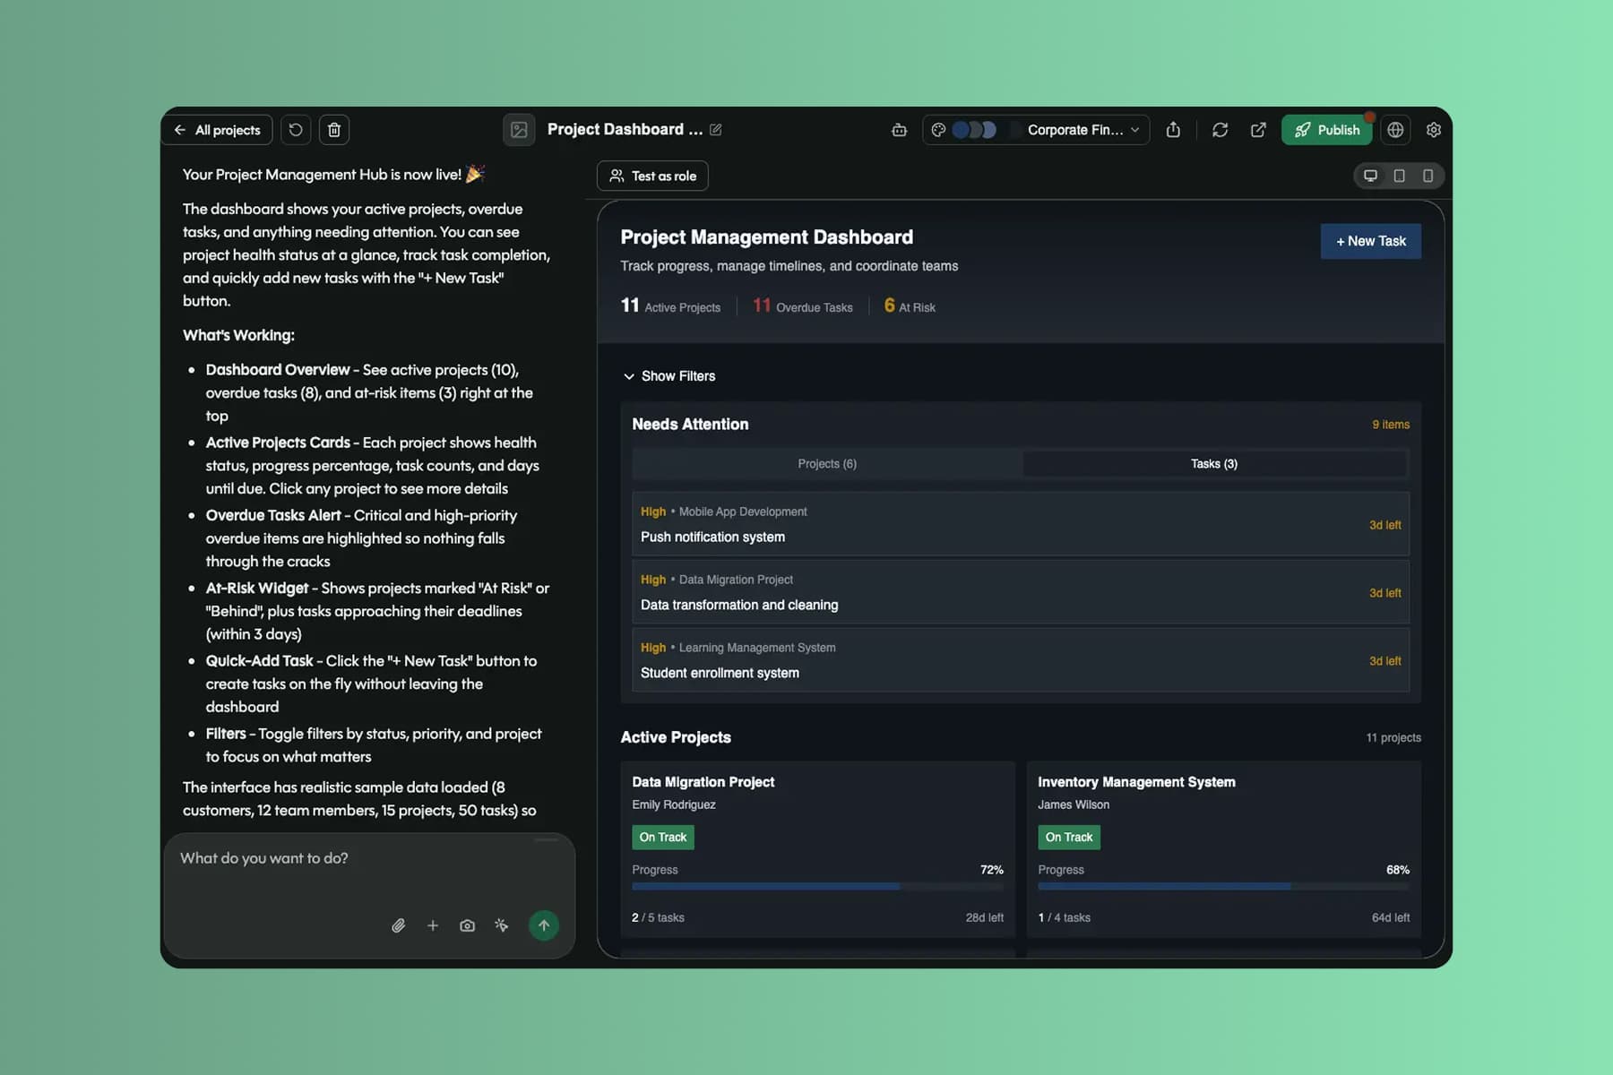Open preview in new window icon
Image resolution: width=1613 pixels, height=1075 pixels.
1258,130
